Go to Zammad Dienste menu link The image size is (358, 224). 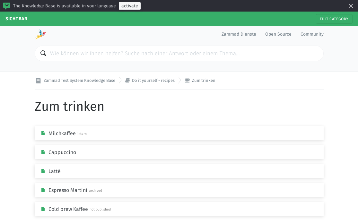coord(239,34)
